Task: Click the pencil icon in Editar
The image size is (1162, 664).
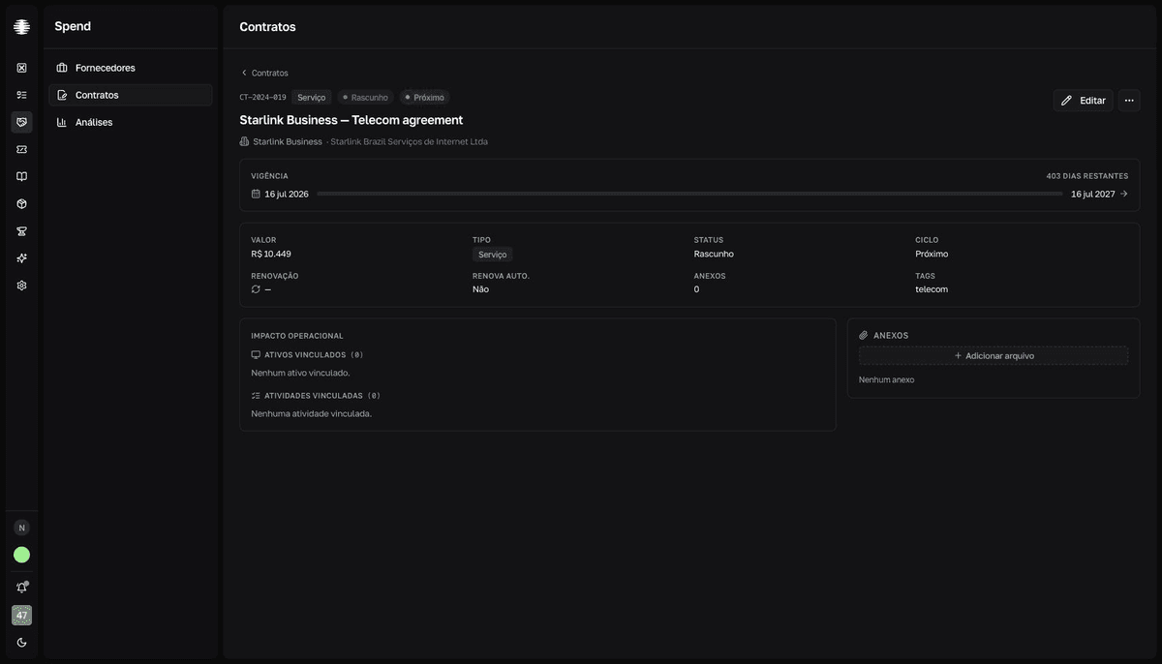Action: (1067, 101)
